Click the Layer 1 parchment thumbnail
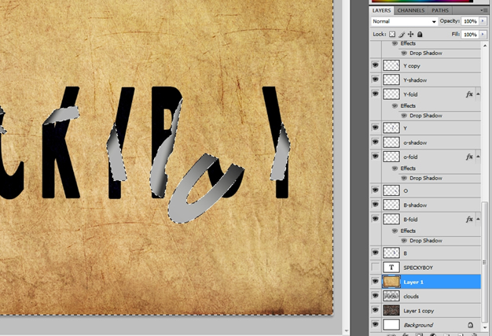 pos(391,282)
